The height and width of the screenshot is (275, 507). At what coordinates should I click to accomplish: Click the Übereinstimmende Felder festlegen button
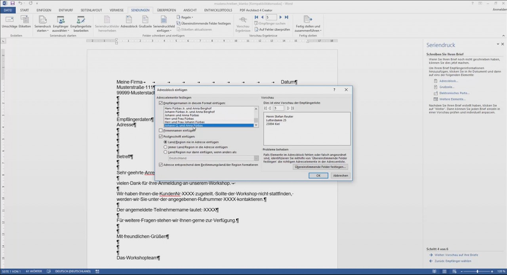pyautogui.click(x=320, y=167)
